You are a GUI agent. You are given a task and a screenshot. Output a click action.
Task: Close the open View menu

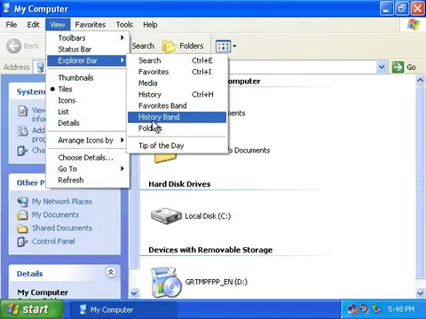pos(58,25)
